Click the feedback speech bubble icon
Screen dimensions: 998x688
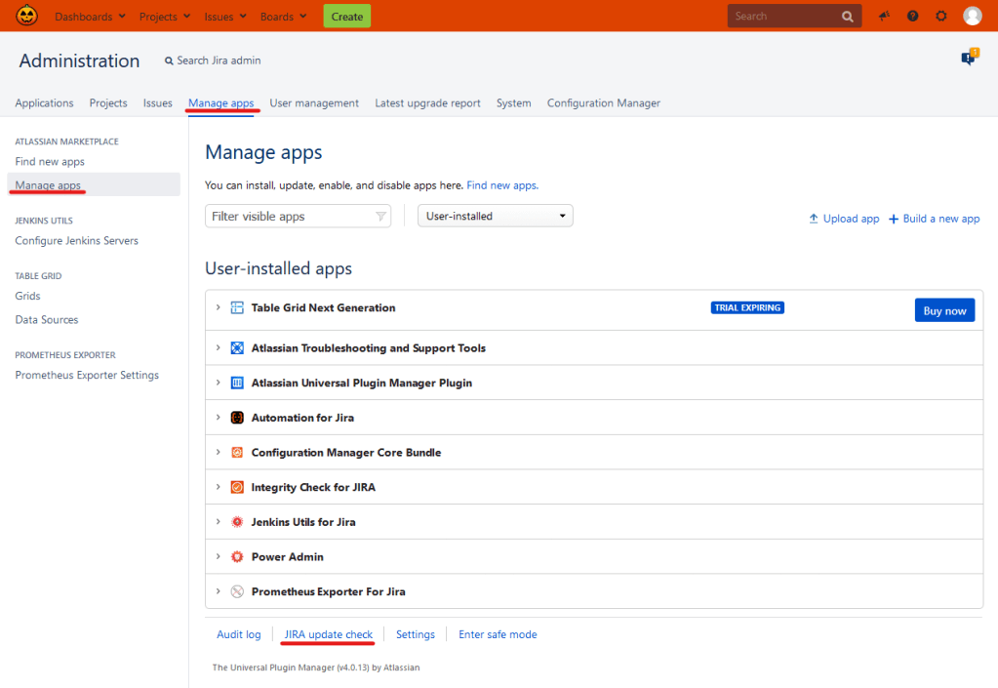968,59
